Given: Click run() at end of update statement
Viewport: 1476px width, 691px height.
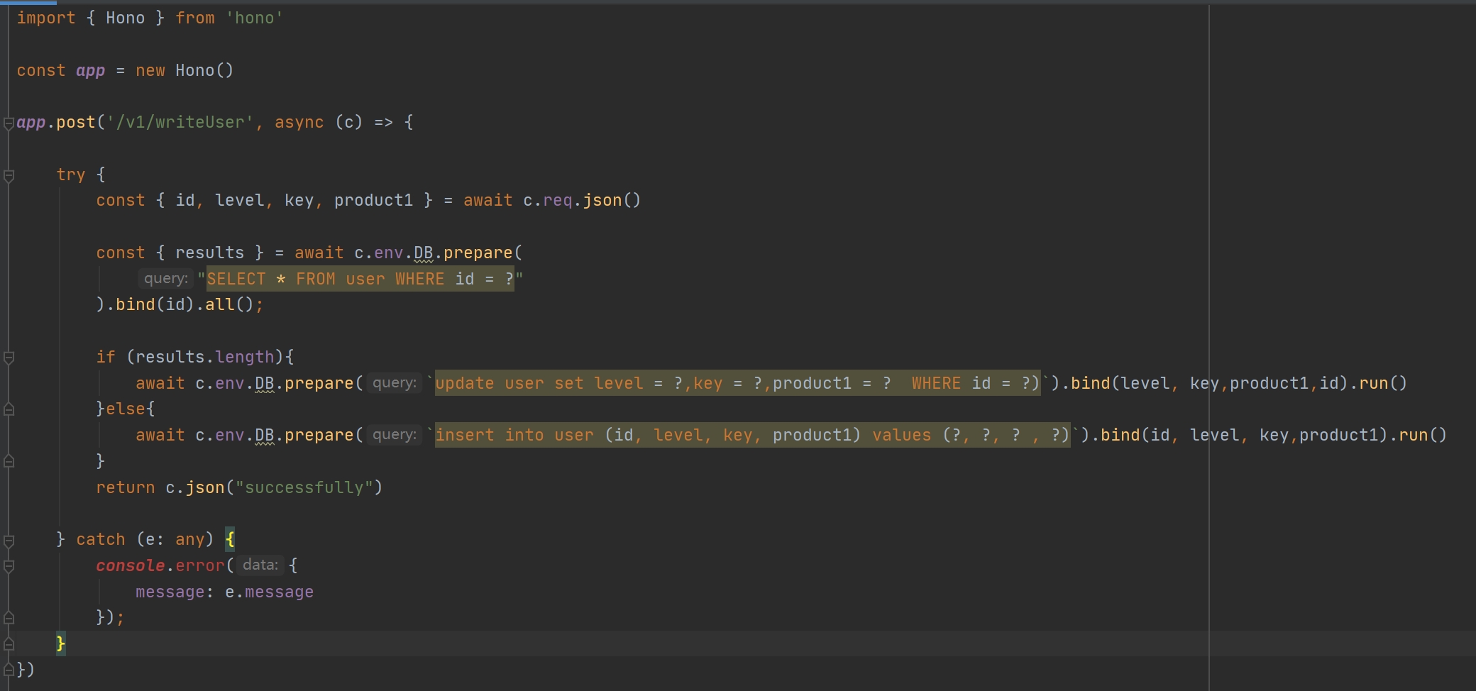Looking at the screenshot, I should [x=1383, y=383].
